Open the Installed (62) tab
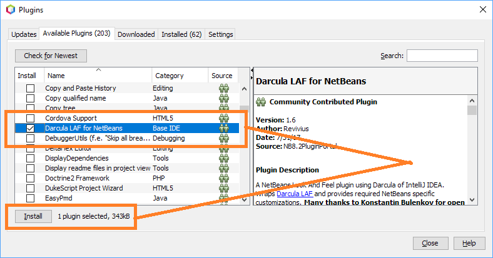Image resolution: width=493 pixels, height=258 pixels. [181, 34]
